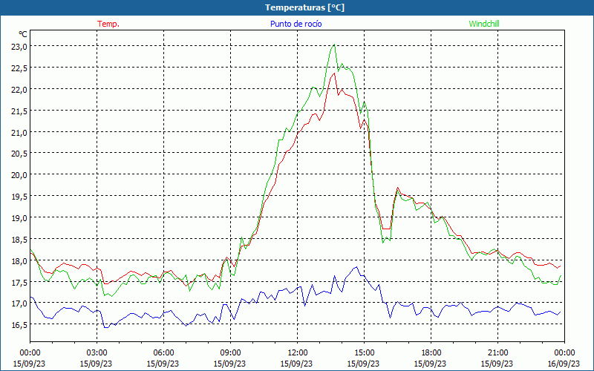Click the 09:00 time axis label
Screen dimensions: 594x371
230,353
